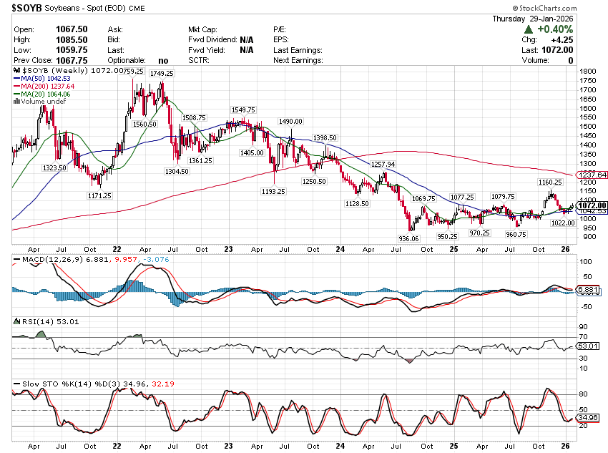Click the 1749.25 peak price annotation

tap(162, 74)
